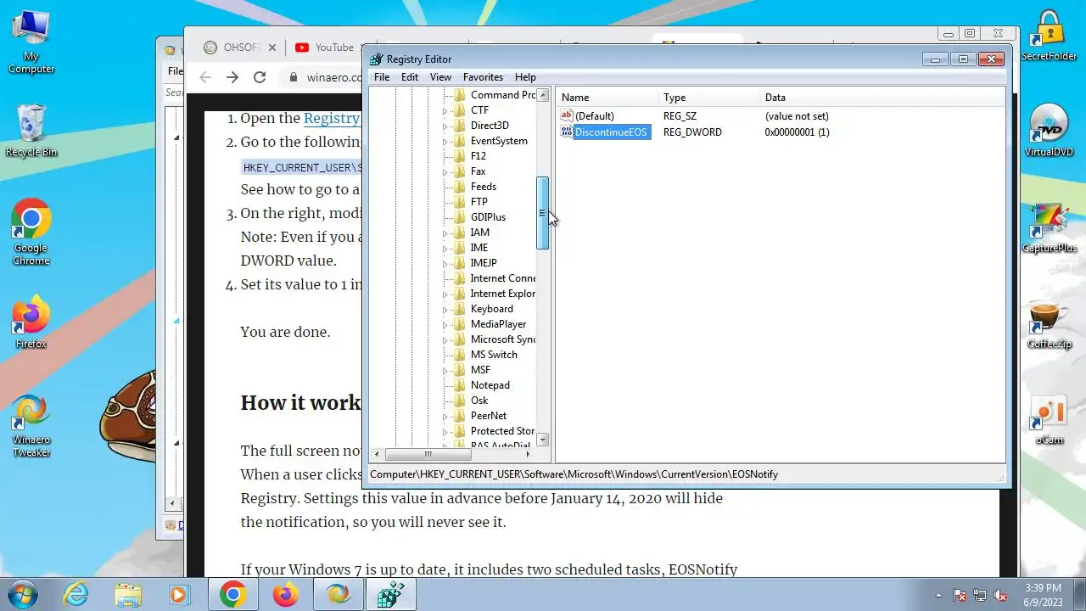Select the Notepad folder icon
Screen dimensions: 1086x611
coord(459,385)
